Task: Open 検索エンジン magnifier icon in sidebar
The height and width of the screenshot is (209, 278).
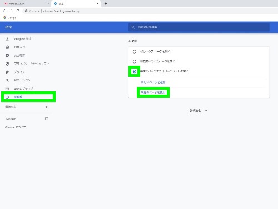Action: pyautogui.click(x=7, y=80)
